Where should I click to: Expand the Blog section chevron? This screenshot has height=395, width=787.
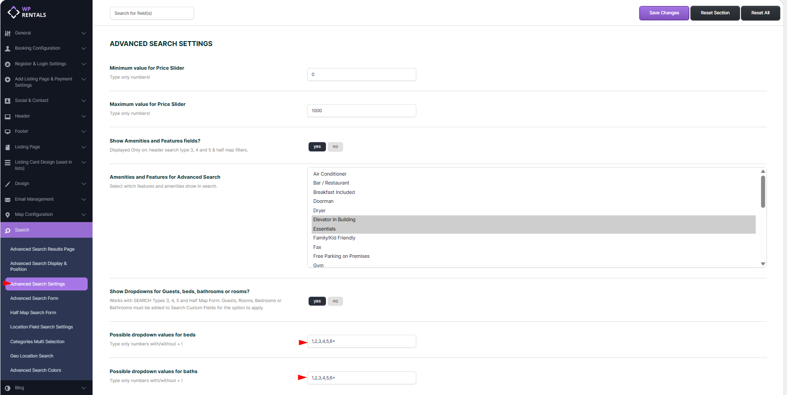pos(84,388)
